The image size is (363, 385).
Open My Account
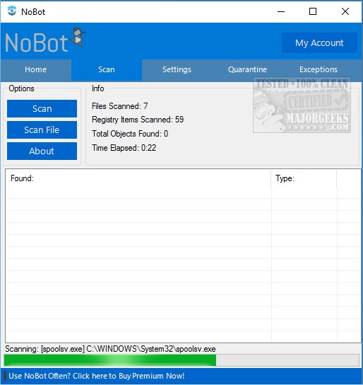[319, 42]
